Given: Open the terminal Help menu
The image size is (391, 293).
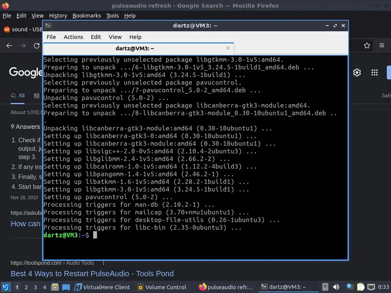Looking at the screenshot, I should [x=136, y=37].
